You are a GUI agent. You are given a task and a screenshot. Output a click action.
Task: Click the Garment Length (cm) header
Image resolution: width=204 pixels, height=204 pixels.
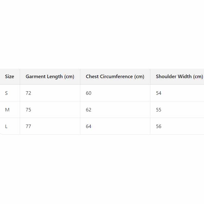50,77
